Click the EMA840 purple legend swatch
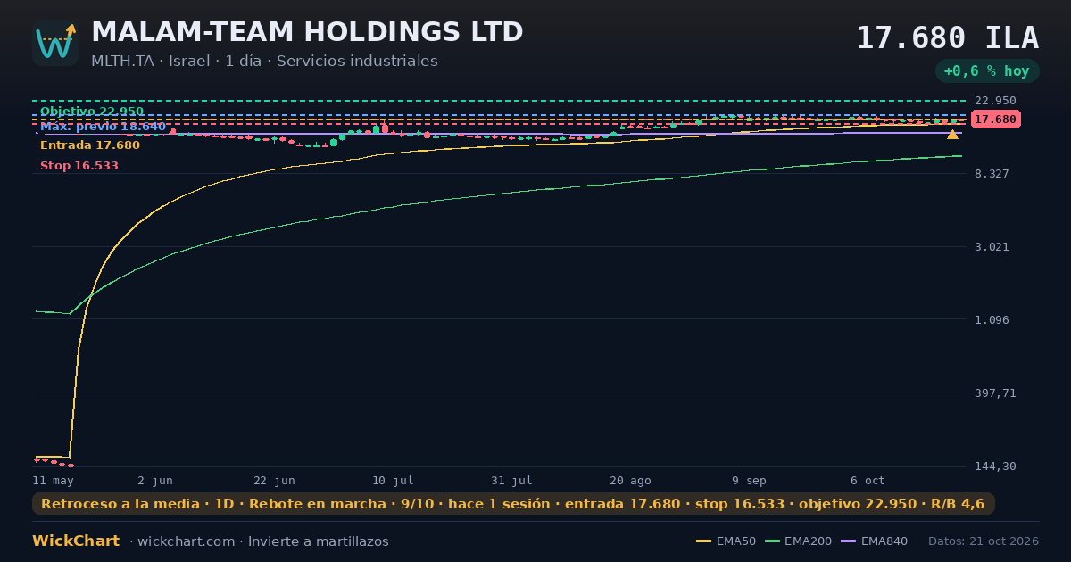 tap(849, 541)
